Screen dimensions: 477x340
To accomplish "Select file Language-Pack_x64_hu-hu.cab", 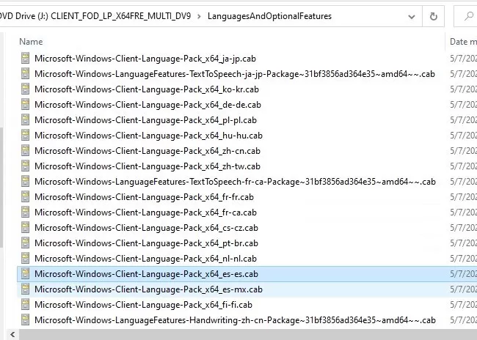I will (148, 136).
